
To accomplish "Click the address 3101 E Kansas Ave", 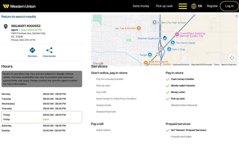I will tap(28, 33).
